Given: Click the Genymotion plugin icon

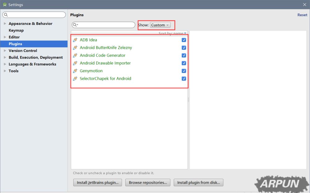Looking at the screenshot, I should pos(75,71).
